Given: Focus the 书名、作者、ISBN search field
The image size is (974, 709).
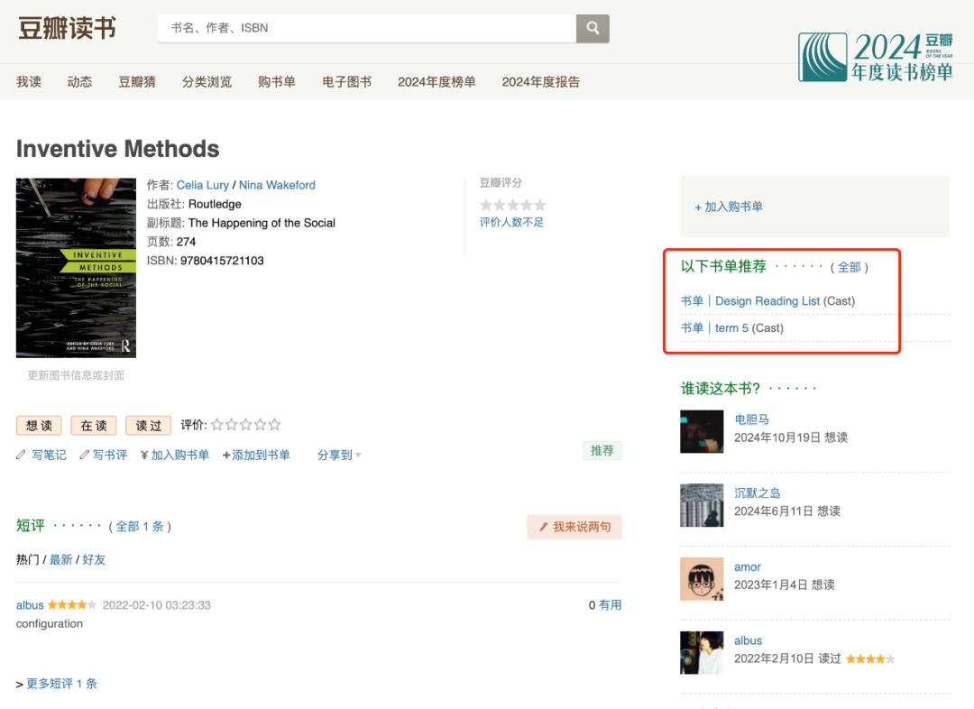Looking at the screenshot, I should [367, 28].
